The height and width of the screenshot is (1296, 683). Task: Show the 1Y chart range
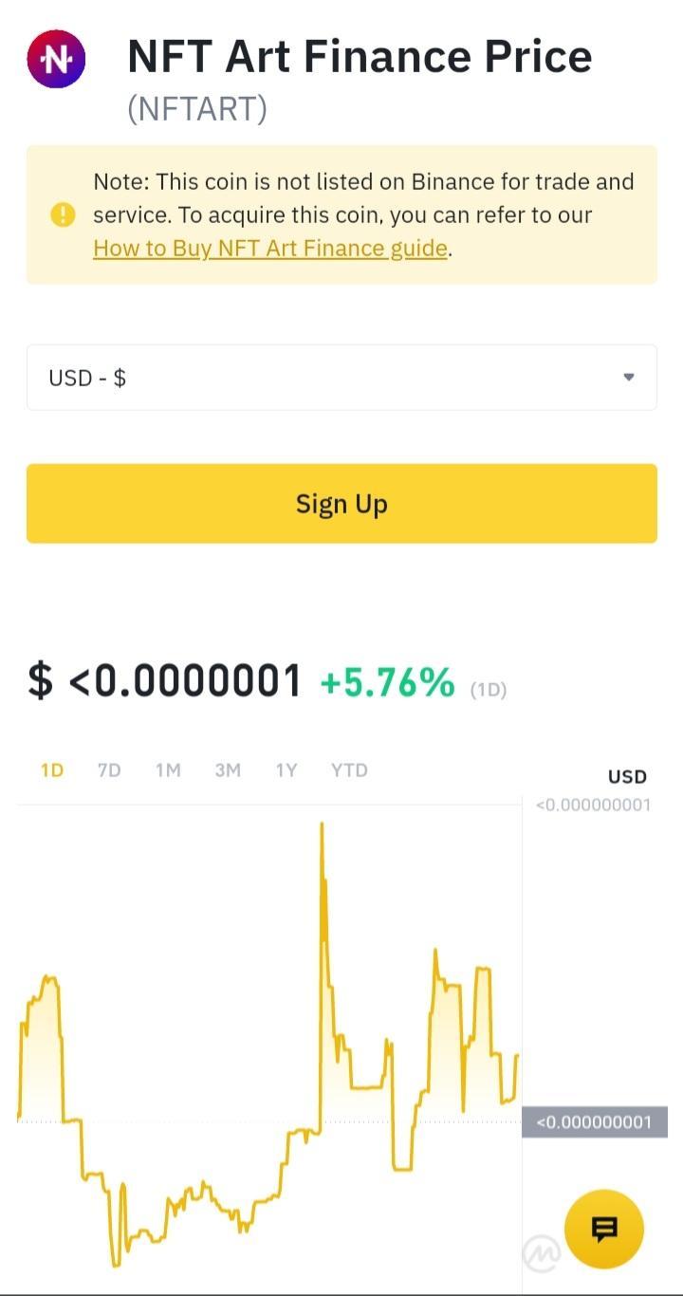click(x=286, y=770)
